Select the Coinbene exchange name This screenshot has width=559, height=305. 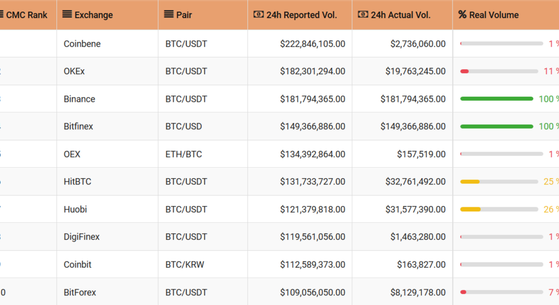point(82,44)
